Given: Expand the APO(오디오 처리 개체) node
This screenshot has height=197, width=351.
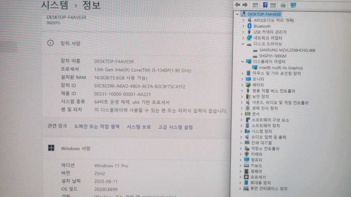Looking at the screenshot, I should pyautogui.click(x=243, y=20).
